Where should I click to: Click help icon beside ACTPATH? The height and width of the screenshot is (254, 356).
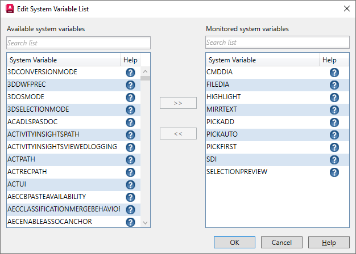pyautogui.click(x=130, y=160)
